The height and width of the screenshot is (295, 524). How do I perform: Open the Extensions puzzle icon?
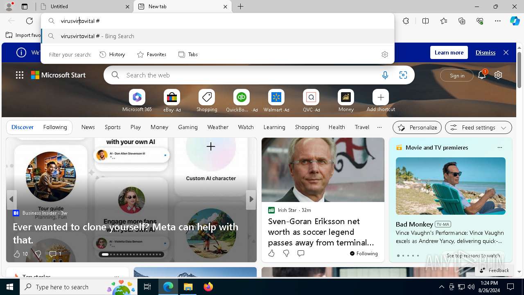click(406, 21)
